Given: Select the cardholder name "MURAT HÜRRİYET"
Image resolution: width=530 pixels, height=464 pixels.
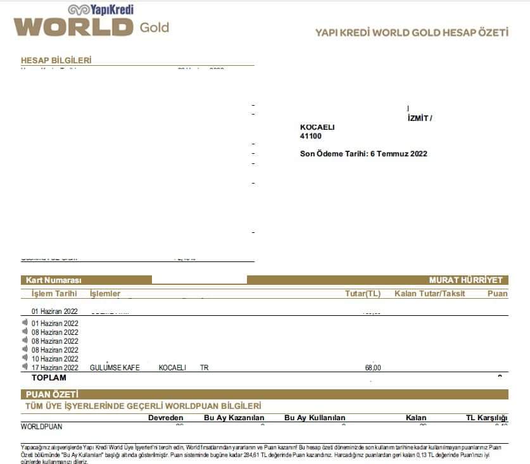Looking at the screenshot, I should tap(466, 280).
